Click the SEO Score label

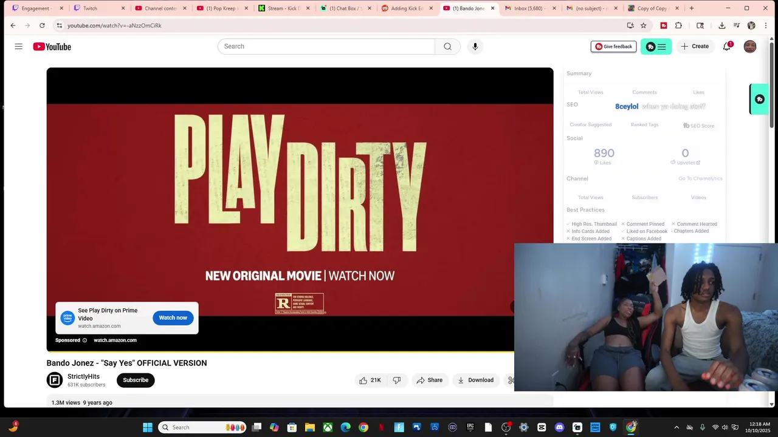(x=699, y=126)
